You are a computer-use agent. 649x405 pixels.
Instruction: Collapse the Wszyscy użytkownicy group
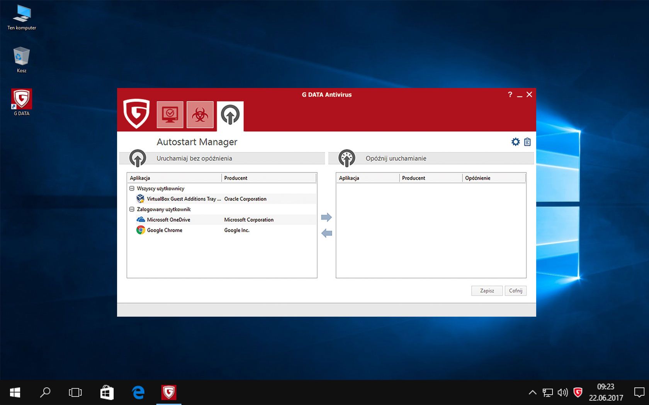tap(132, 189)
